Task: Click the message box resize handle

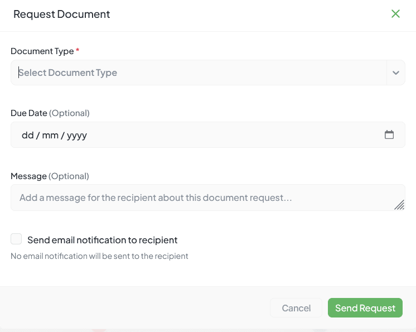Action: (399, 205)
